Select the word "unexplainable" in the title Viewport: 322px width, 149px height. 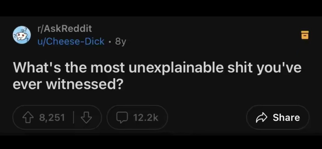point(176,68)
